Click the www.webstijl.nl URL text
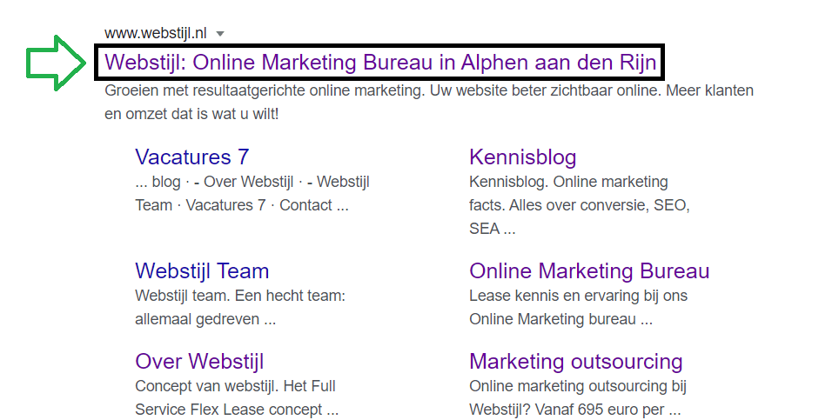The image size is (839, 420). pyautogui.click(x=156, y=33)
